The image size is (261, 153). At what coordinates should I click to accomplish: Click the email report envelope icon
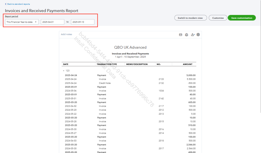(x=181, y=35)
